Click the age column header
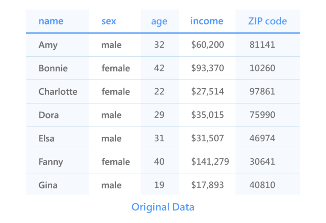Screen dimensions: 326x223 [159, 22]
